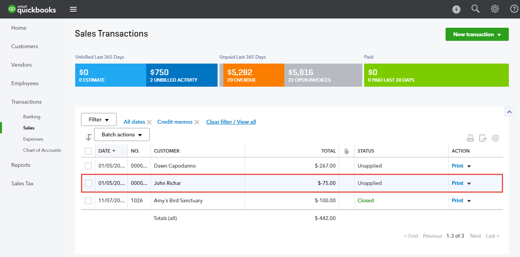Check the Dawn Capodanno row checkbox

[88, 166]
